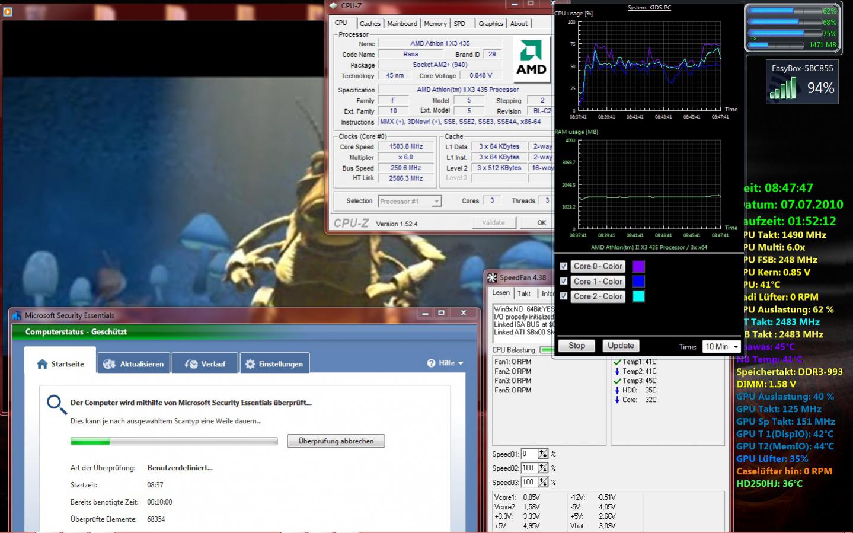Click the Bus Speed value 250.6 MHz
The image size is (853, 533).
(x=406, y=168)
